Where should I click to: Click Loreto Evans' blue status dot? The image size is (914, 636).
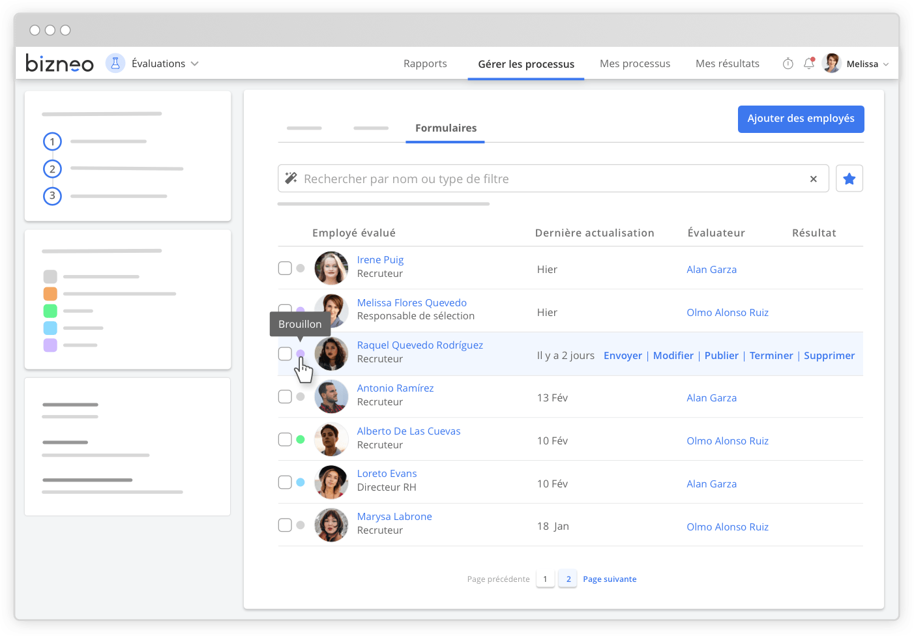301,482
